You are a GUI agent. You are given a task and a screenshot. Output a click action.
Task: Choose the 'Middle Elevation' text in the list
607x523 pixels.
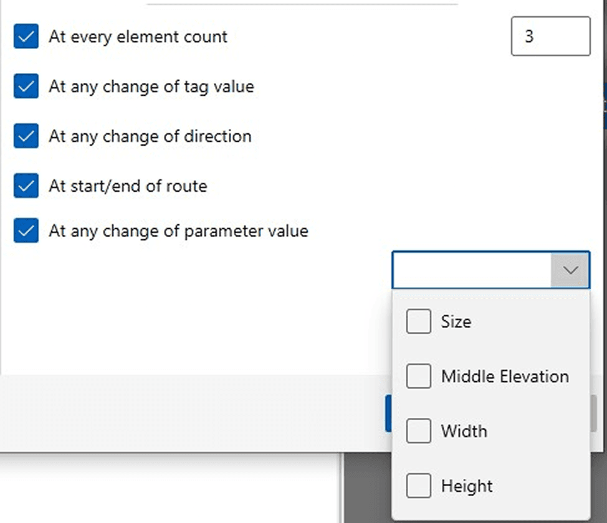505,377
